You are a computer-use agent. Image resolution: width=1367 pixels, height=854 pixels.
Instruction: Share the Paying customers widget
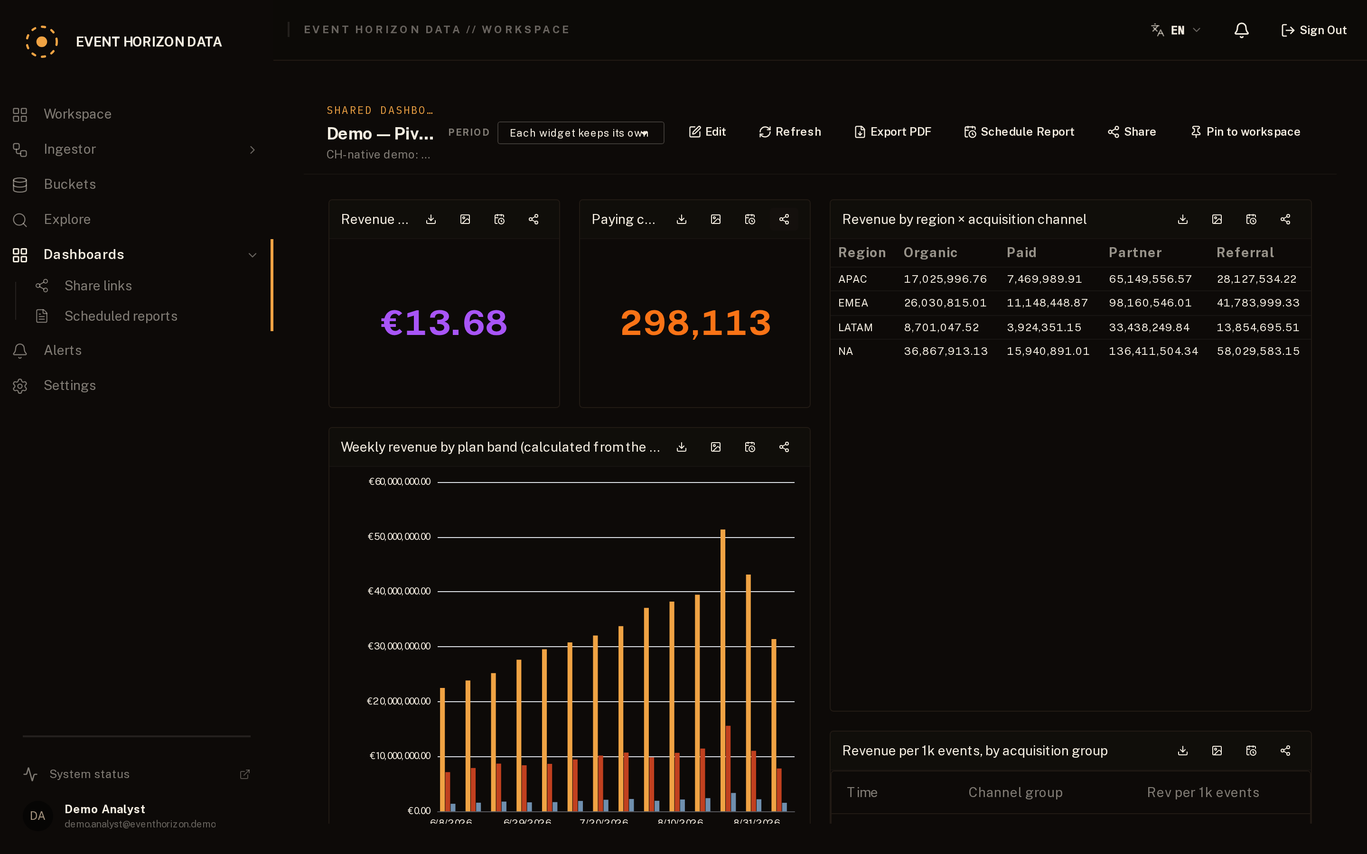(x=784, y=219)
